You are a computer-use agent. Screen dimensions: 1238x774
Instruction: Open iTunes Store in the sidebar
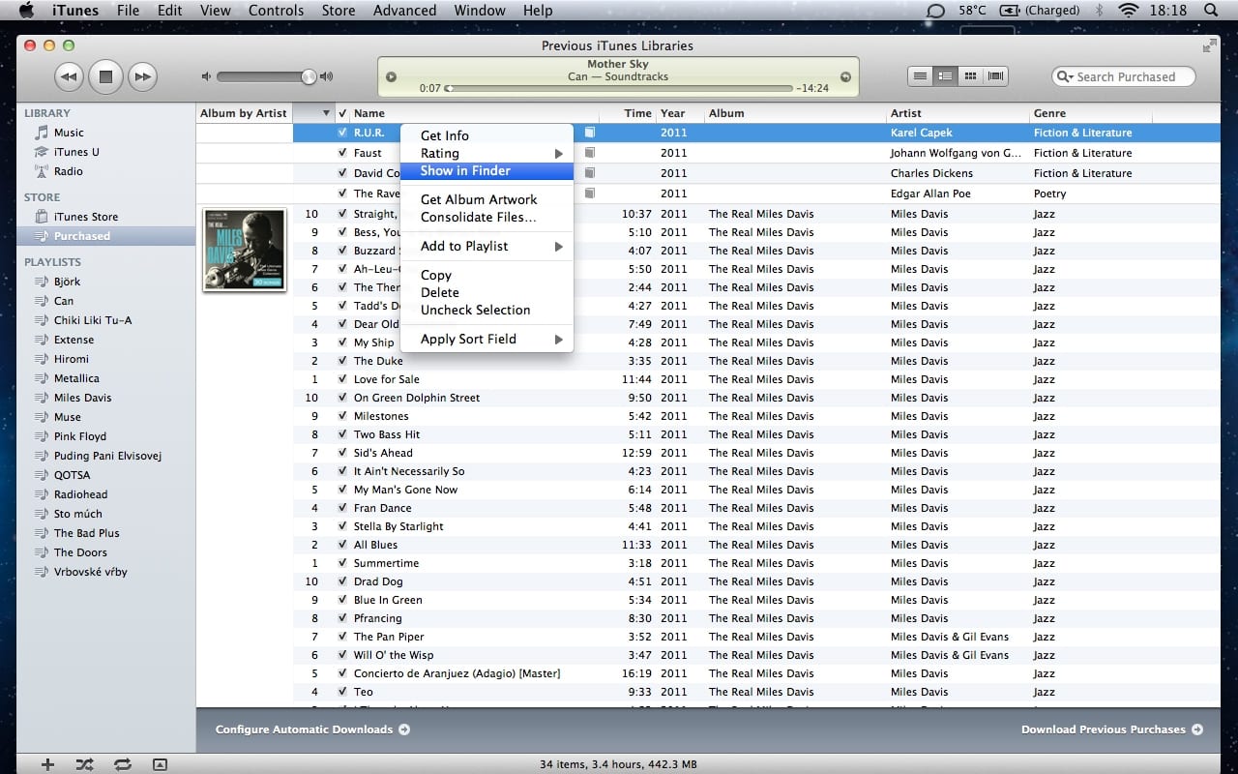[85, 217]
